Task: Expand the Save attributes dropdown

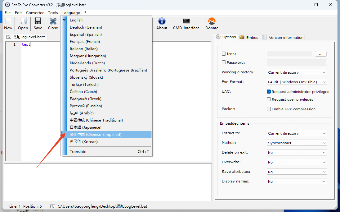Action: [x=297, y=172]
